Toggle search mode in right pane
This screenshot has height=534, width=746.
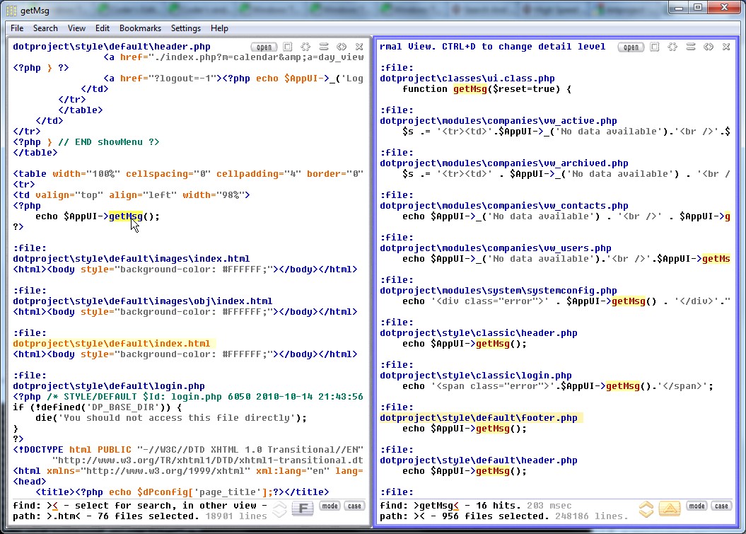pos(697,506)
